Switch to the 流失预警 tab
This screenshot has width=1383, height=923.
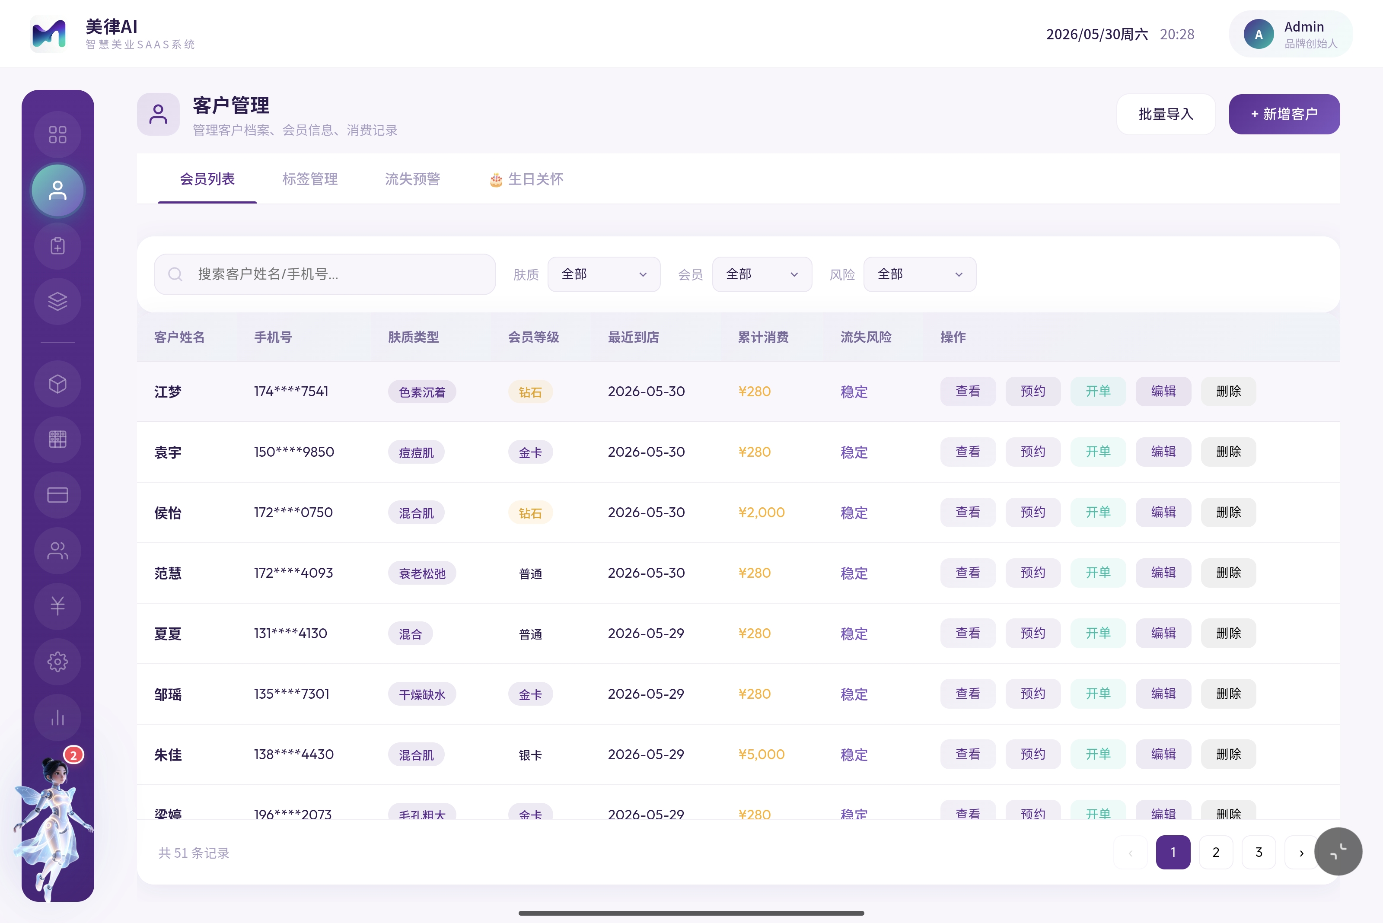413,179
